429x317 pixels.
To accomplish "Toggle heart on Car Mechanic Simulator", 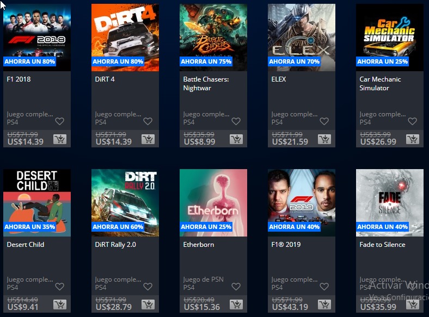I will click(412, 121).
